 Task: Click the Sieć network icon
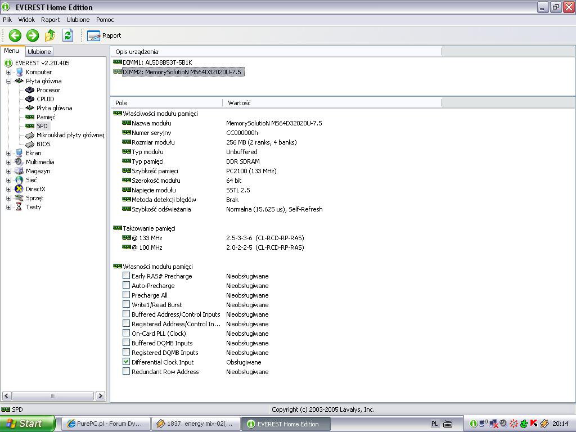pos(19,180)
